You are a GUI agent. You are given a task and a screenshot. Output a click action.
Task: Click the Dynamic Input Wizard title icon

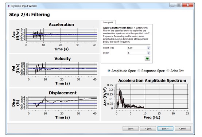(x=9, y=6)
